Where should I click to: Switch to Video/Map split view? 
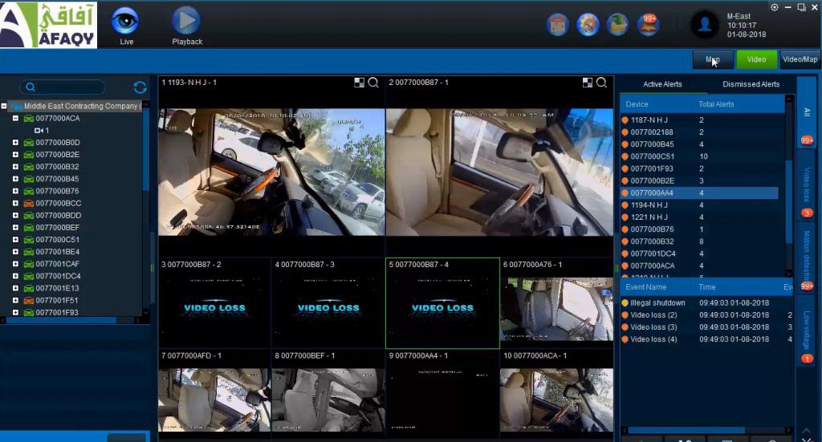800,59
